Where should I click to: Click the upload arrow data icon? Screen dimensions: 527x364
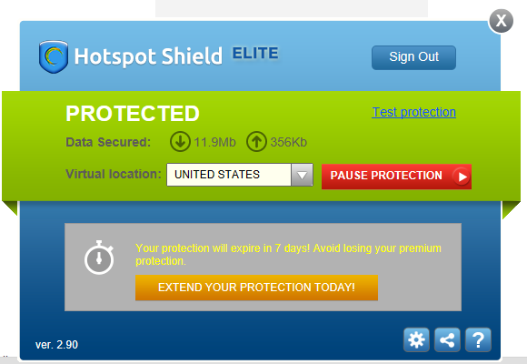(256, 141)
